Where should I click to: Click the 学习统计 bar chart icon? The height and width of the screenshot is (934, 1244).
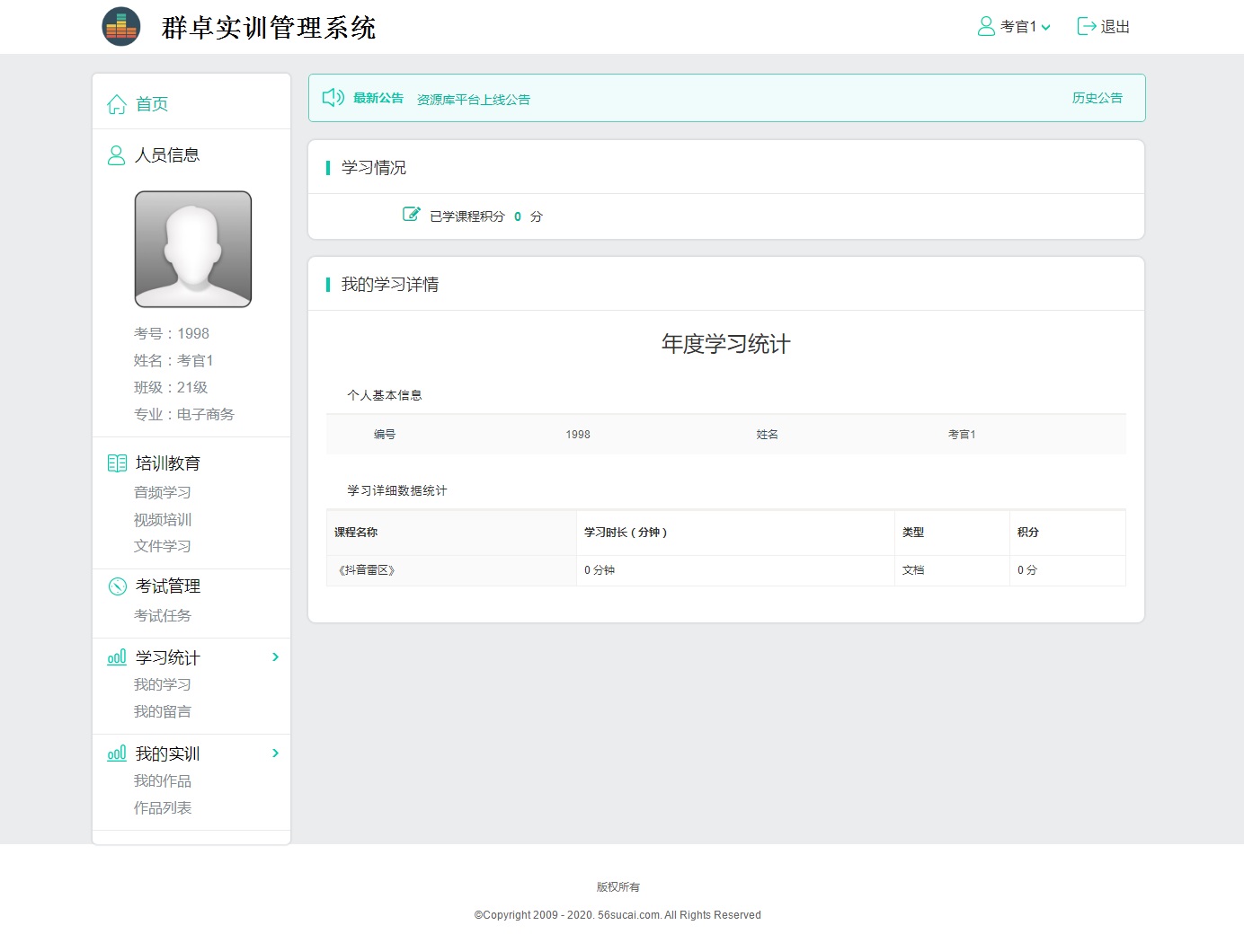tap(117, 657)
